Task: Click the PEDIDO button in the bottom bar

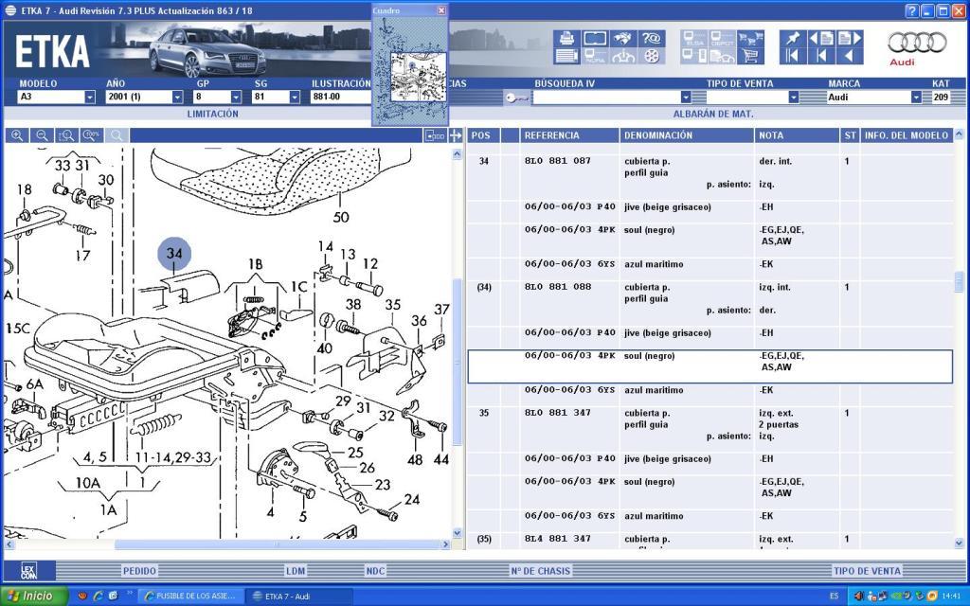Action: click(139, 571)
